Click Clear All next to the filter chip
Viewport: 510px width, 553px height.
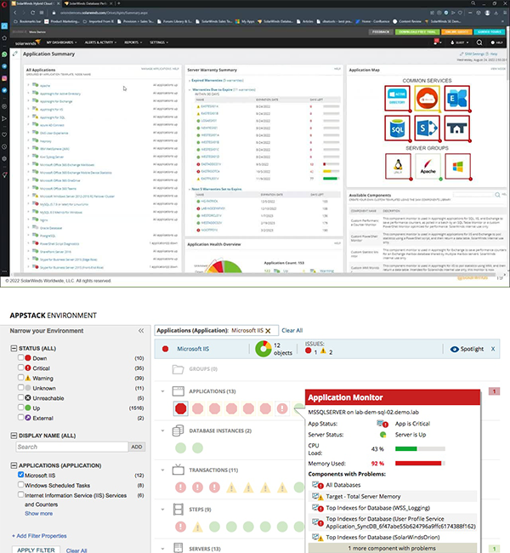coord(292,330)
